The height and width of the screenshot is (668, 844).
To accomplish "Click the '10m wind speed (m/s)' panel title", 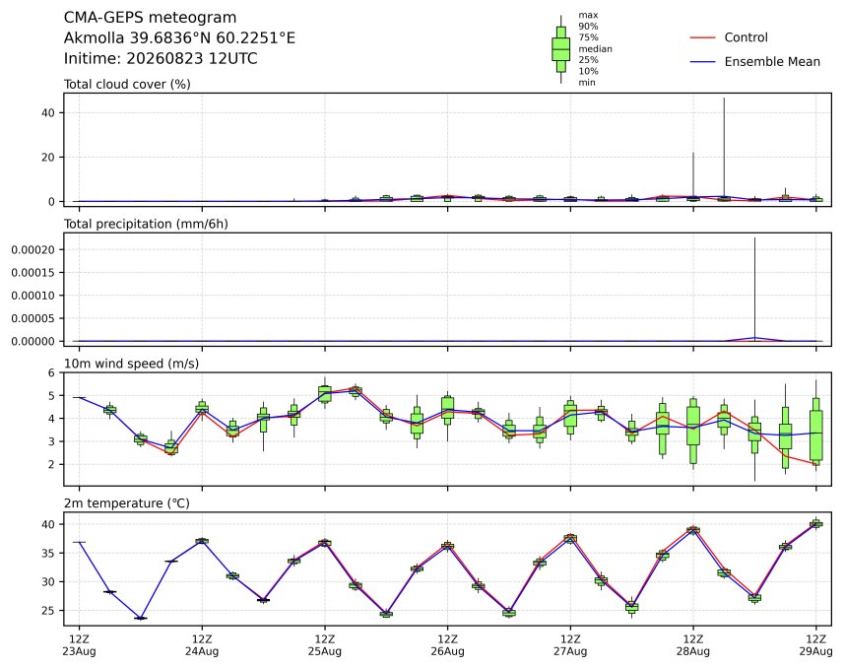I will (x=131, y=364).
